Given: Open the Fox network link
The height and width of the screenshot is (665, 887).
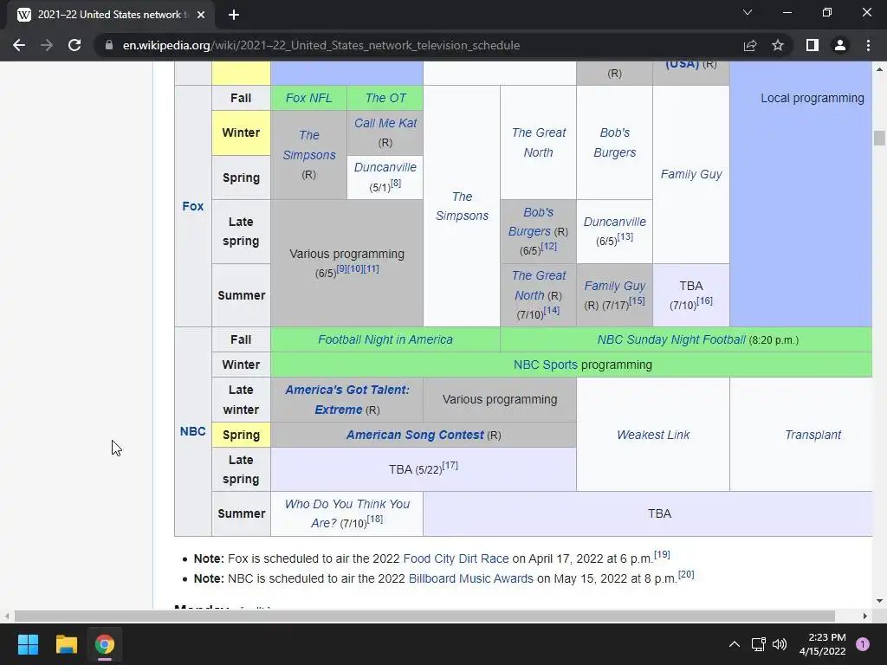Looking at the screenshot, I should 193,206.
